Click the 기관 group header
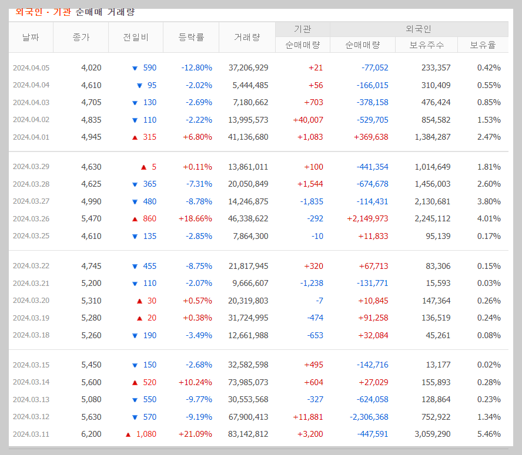522x455 pixels. click(302, 29)
